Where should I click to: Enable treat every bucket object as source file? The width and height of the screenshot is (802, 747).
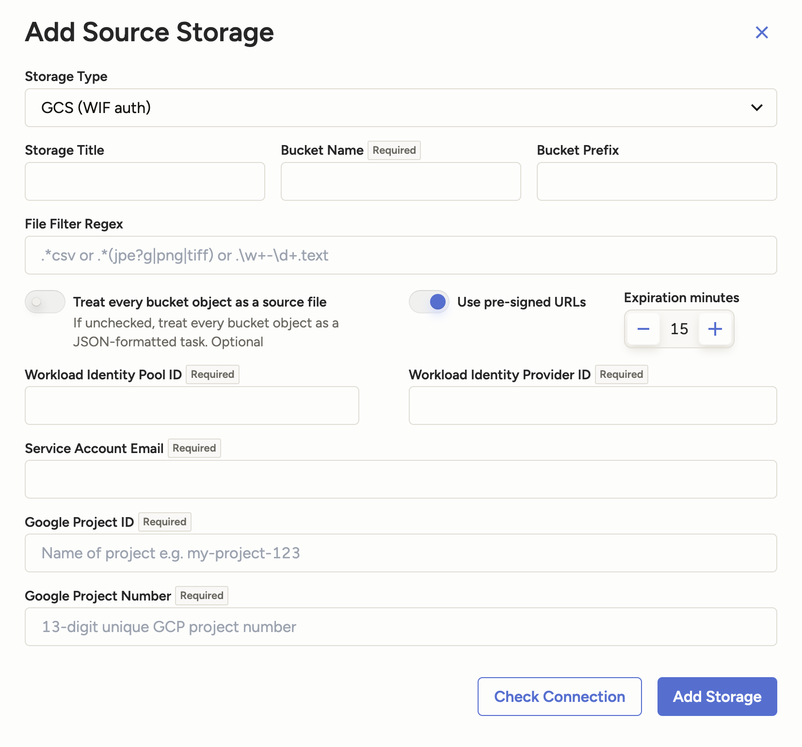click(45, 302)
